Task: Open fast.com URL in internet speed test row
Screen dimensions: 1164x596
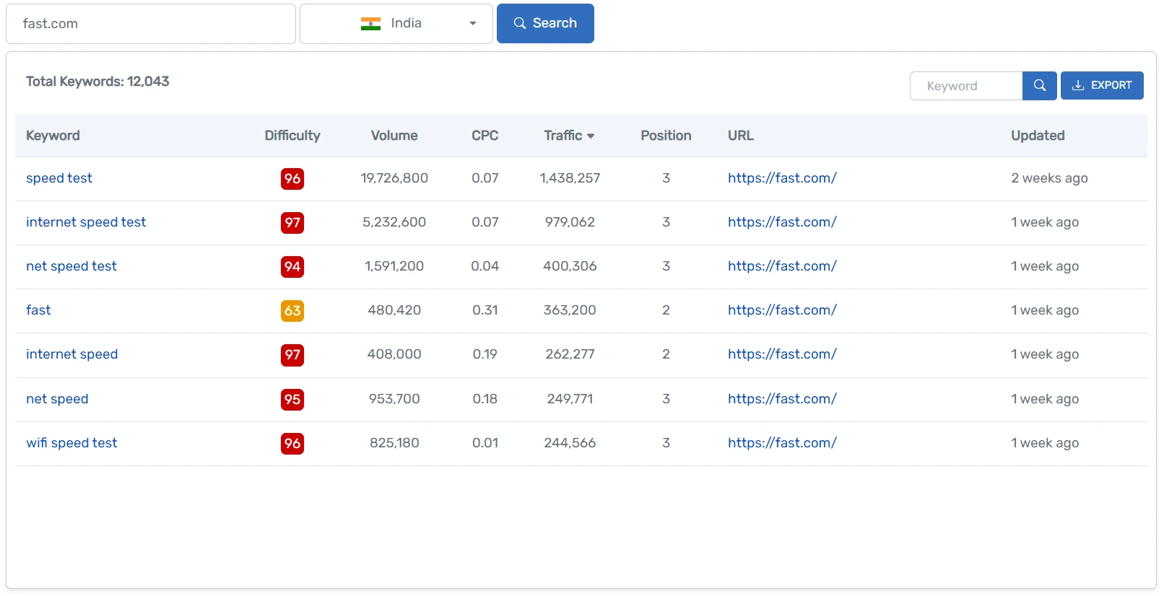Action: point(782,222)
